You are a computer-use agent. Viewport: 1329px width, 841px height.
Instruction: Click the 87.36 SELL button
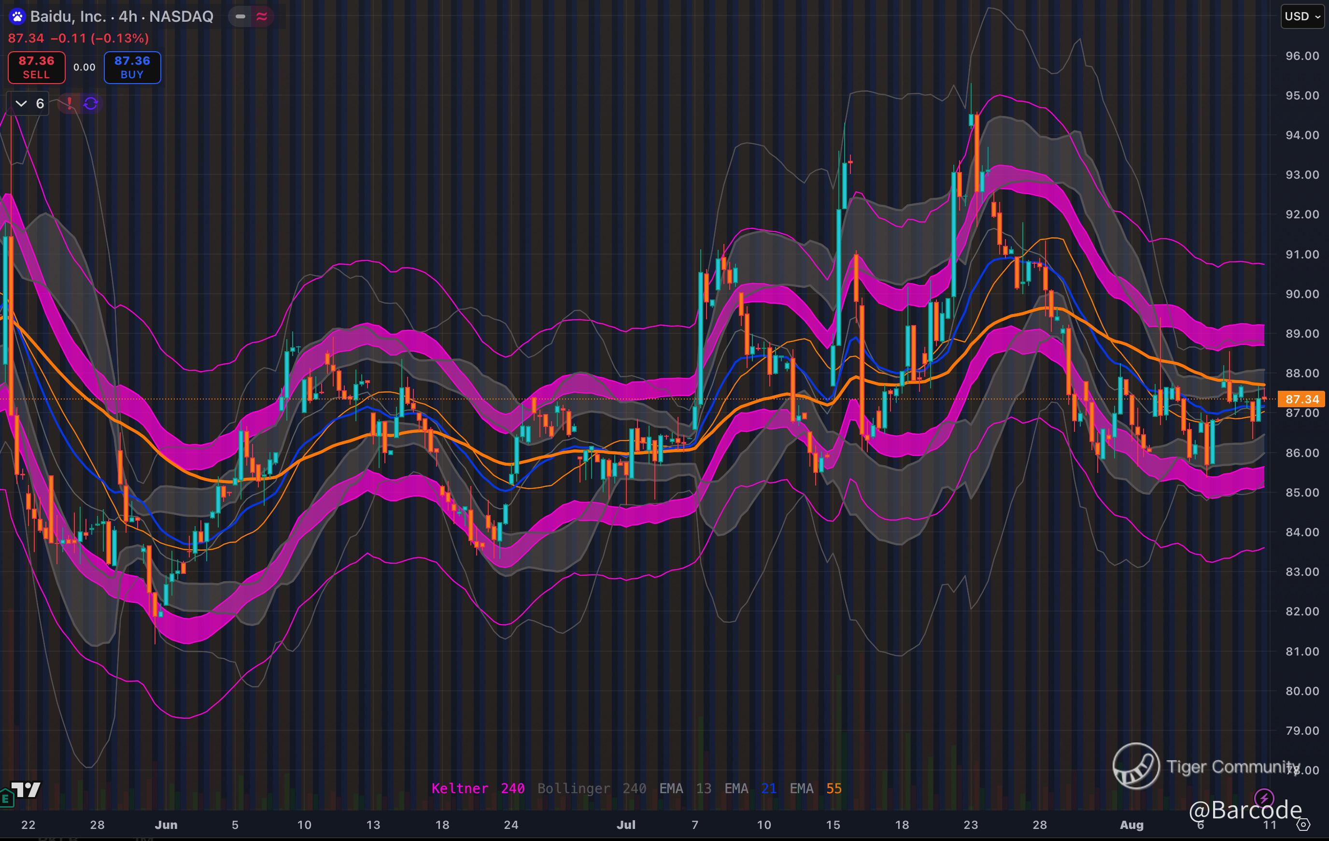point(36,67)
